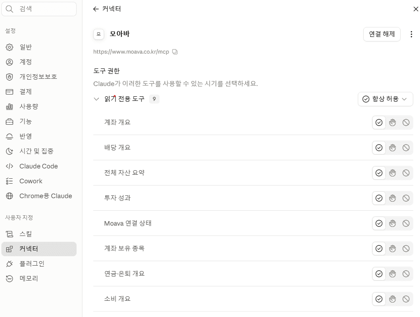Set 투자 성과 to always allow
This screenshot has width=420, height=317.
379,198
